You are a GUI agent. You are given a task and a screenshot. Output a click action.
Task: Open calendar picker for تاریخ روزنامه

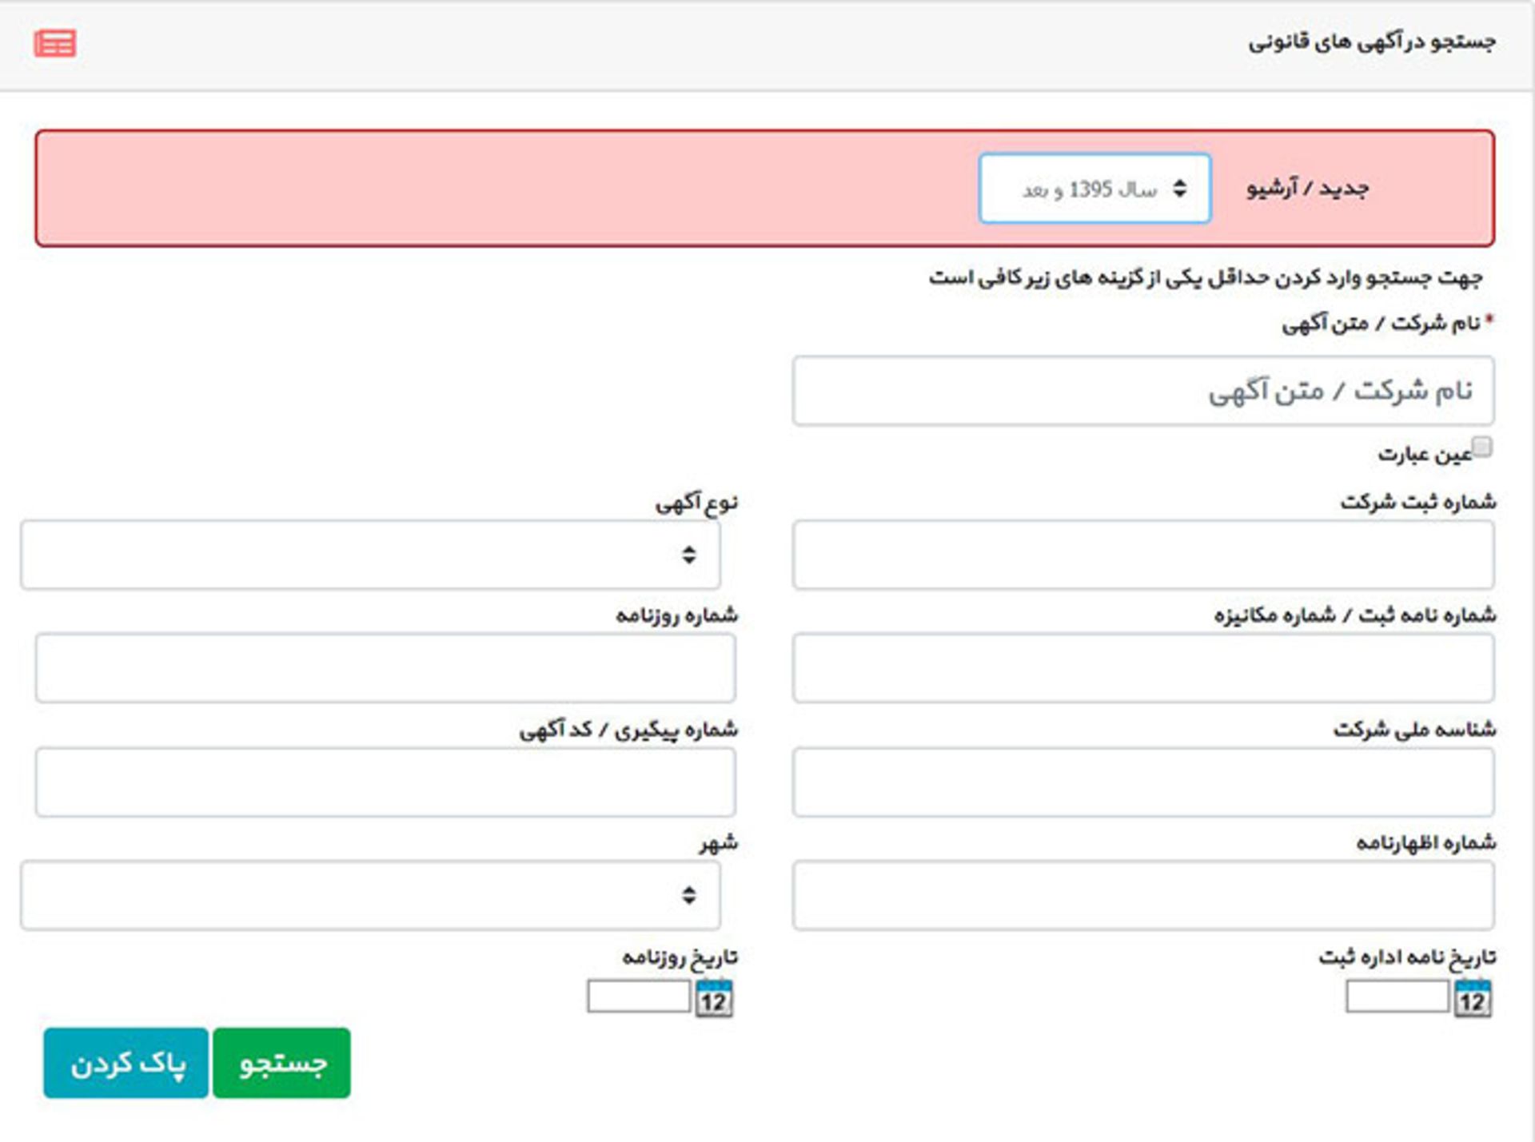[713, 999]
